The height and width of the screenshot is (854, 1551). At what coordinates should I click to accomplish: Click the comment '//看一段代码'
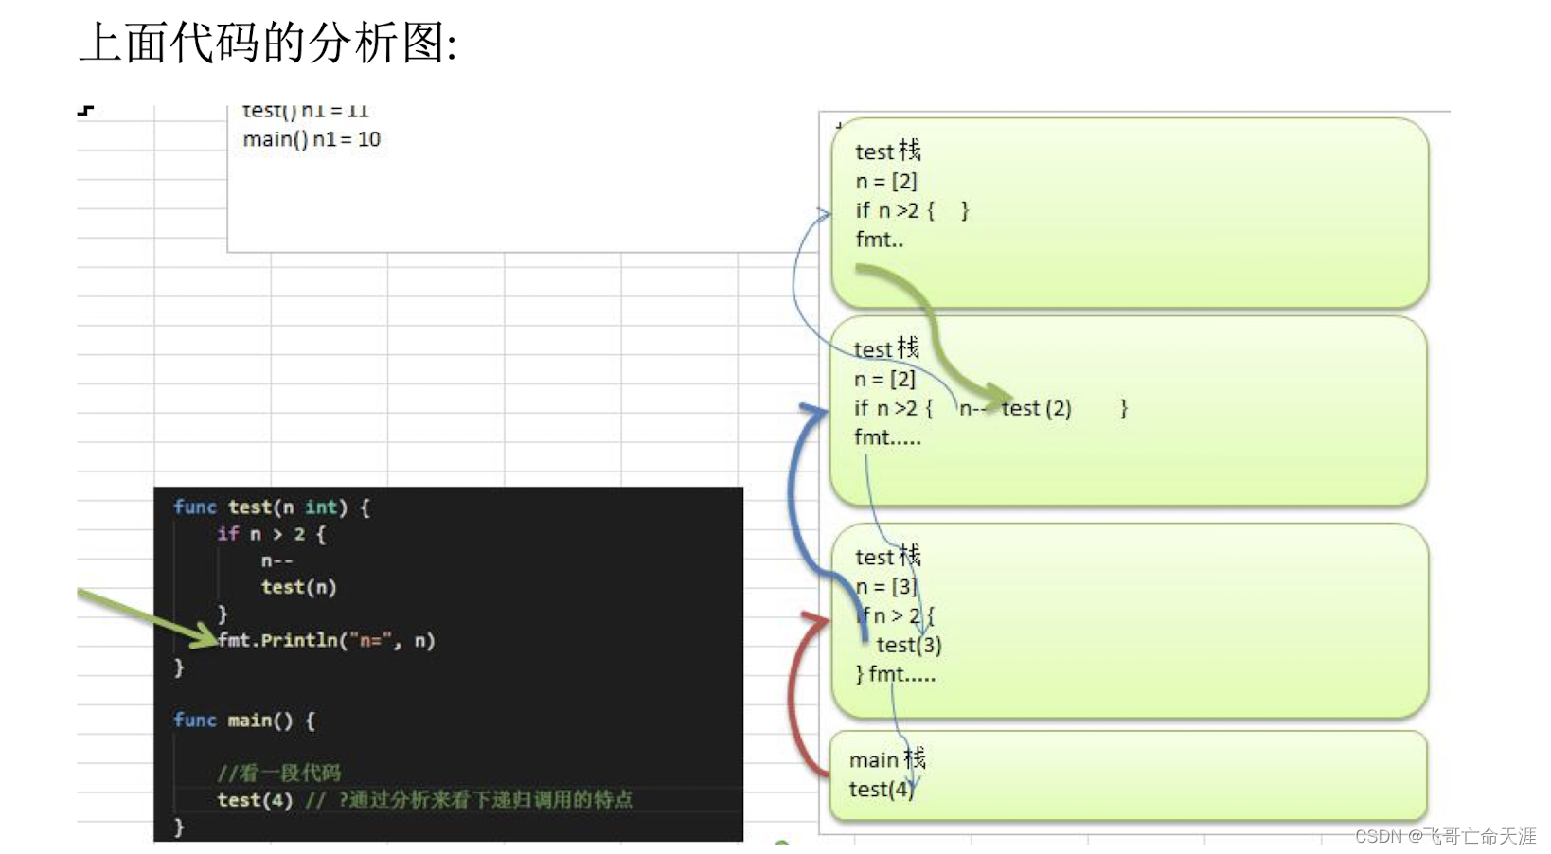point(278,773)
